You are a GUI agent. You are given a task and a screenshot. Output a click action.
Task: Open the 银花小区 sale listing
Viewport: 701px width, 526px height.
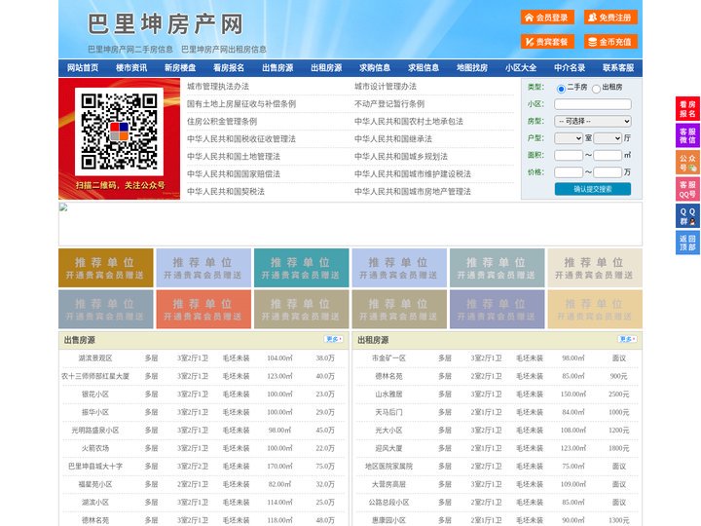[x=95, y=394]
